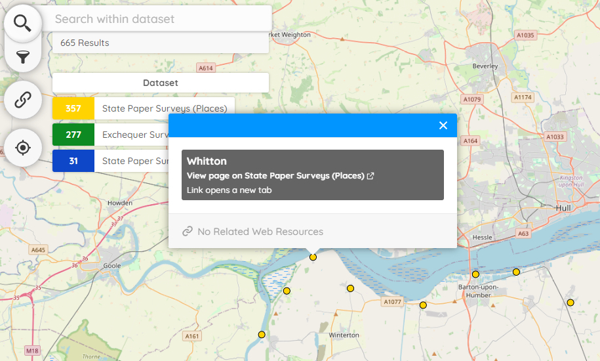Click the yellow 357 count swatch
The width and height of the screenshot is (600, 361).
(x=73, y=109)
